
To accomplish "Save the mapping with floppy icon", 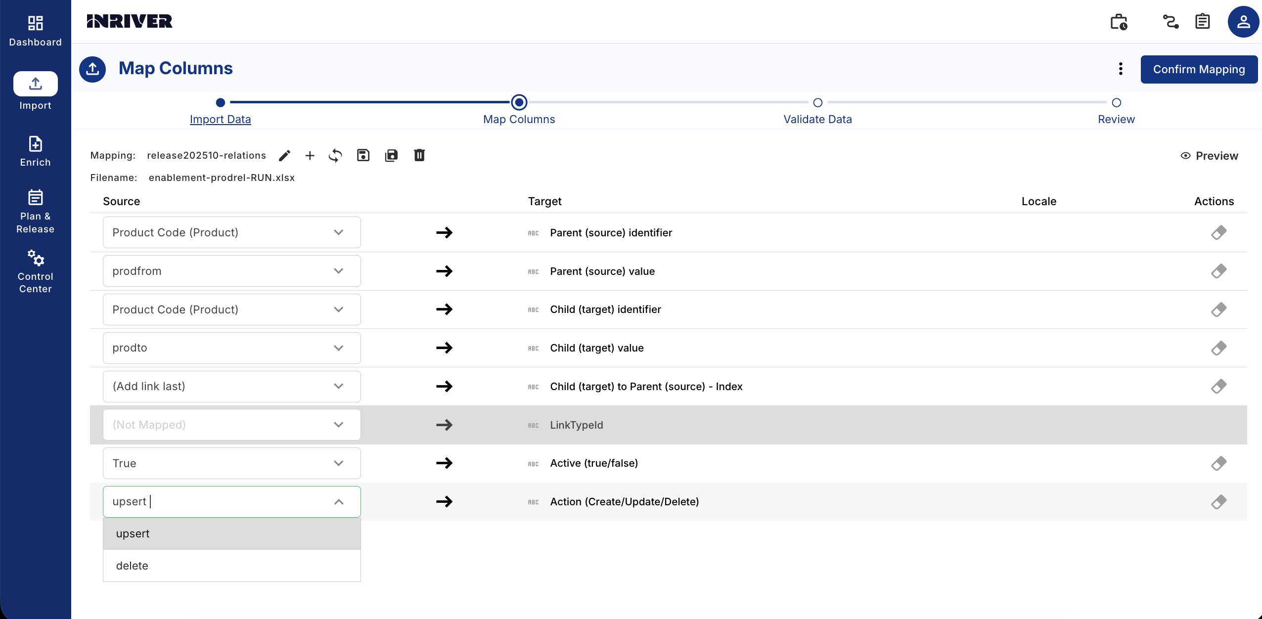I will (x=363, y=155).
